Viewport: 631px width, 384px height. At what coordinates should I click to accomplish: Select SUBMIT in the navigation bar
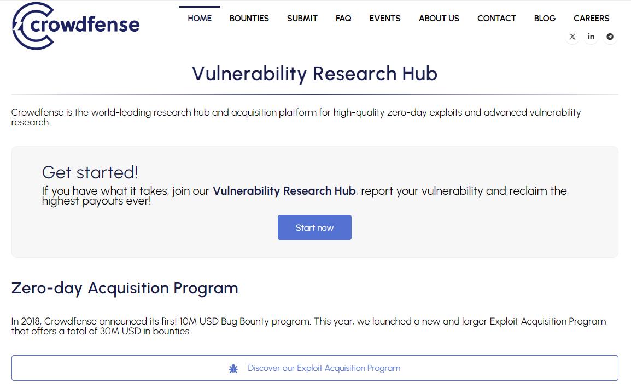tap(302, 19)
